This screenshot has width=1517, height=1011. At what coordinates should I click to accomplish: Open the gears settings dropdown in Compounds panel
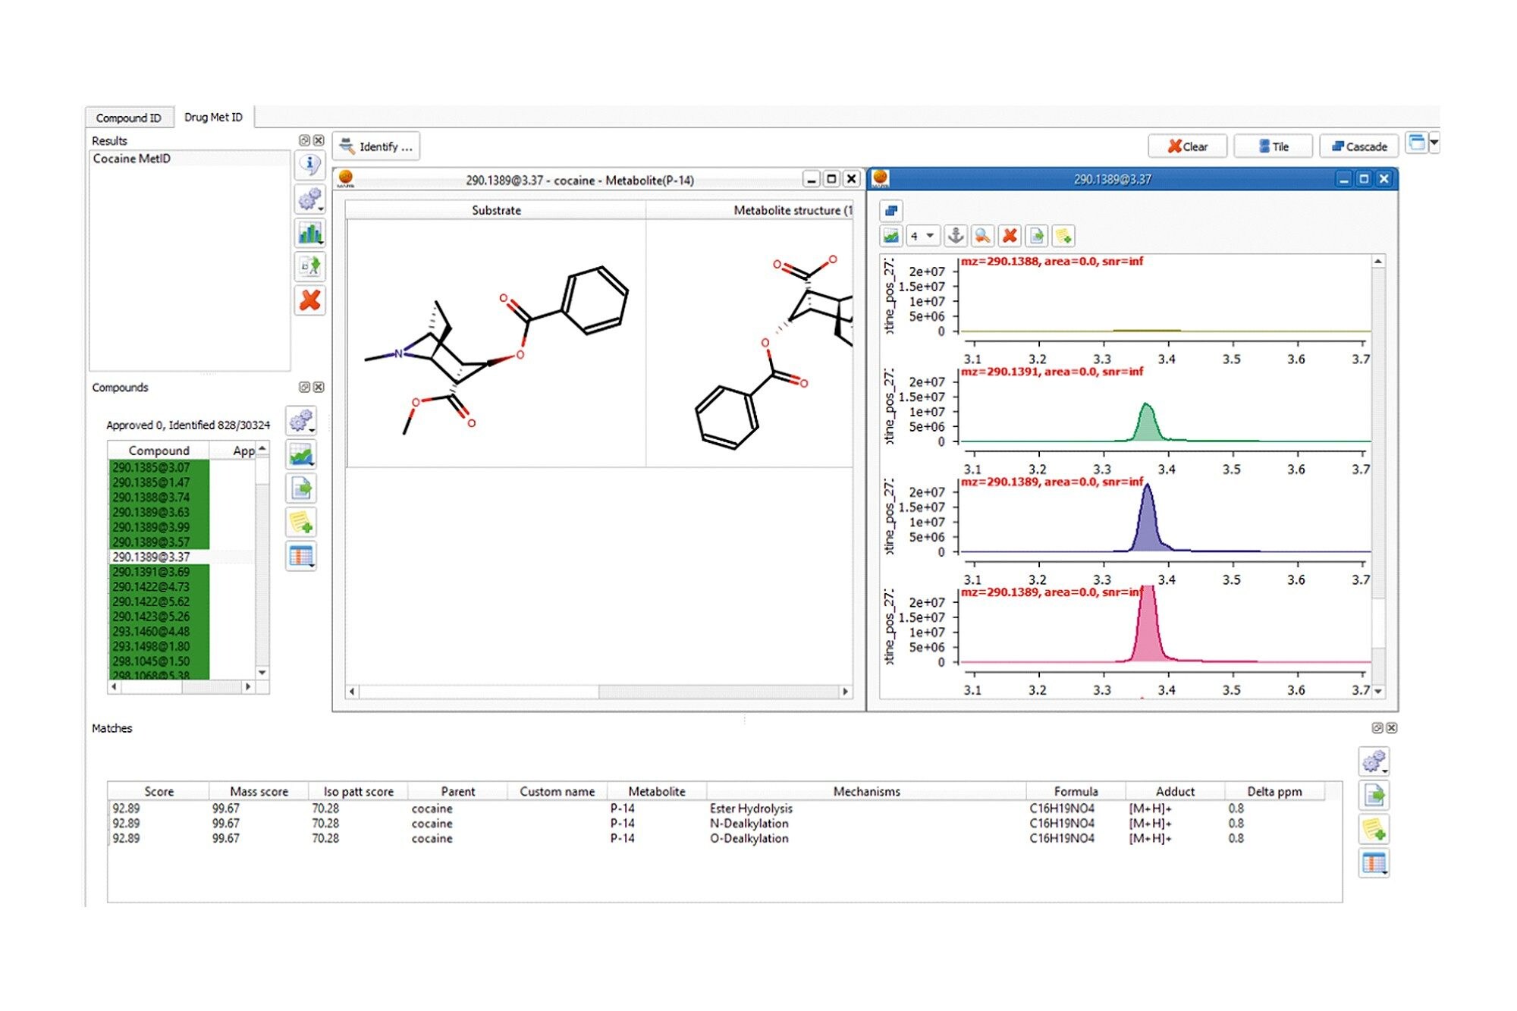coord(301,420)
